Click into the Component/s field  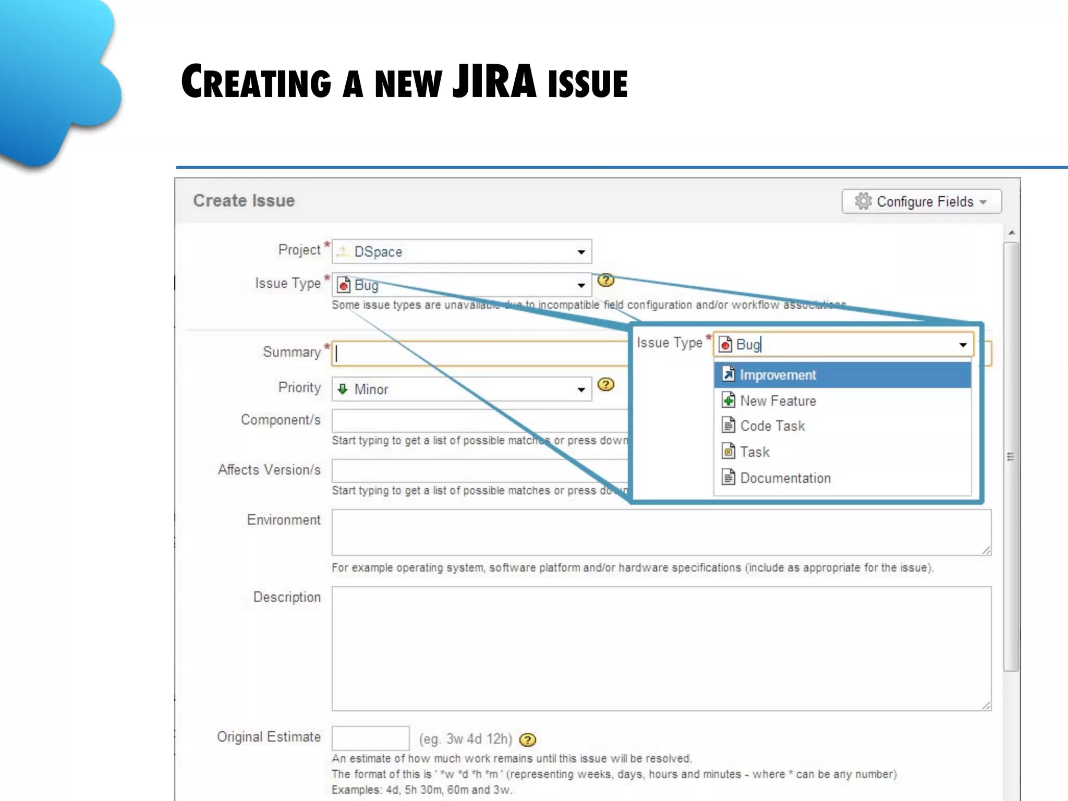point(480,420)
